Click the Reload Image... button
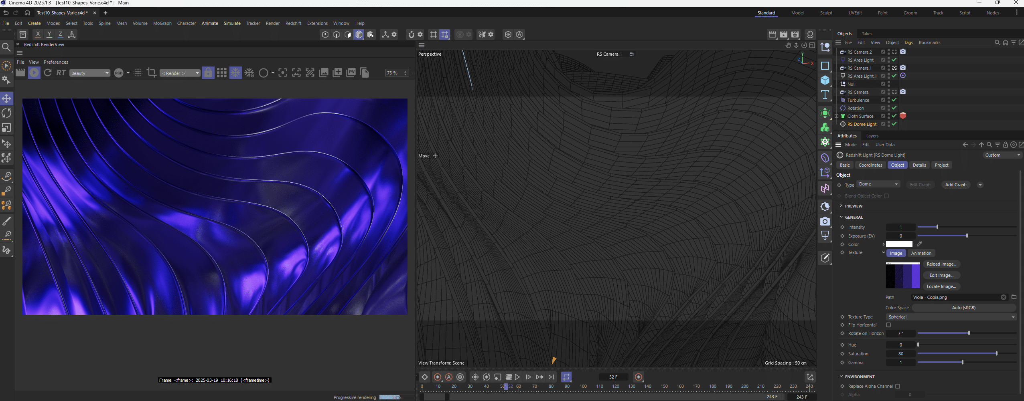 (941, 264)
